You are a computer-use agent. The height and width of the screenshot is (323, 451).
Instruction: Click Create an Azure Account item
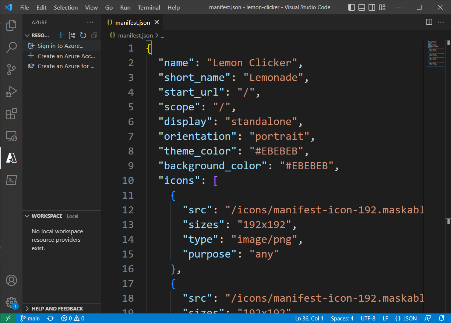coord(61,56)
